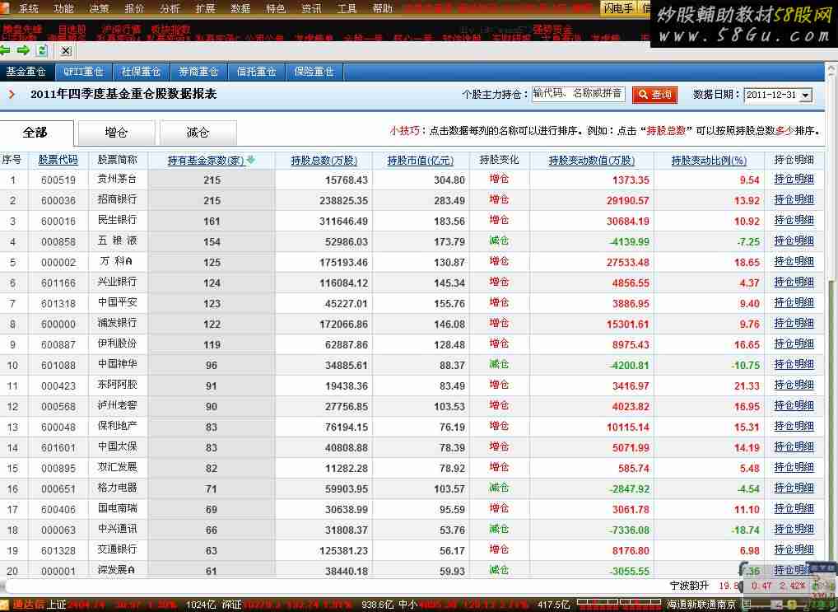838x612 pixels.
Task: Open the 功能 menu
Action: [63, 8]
